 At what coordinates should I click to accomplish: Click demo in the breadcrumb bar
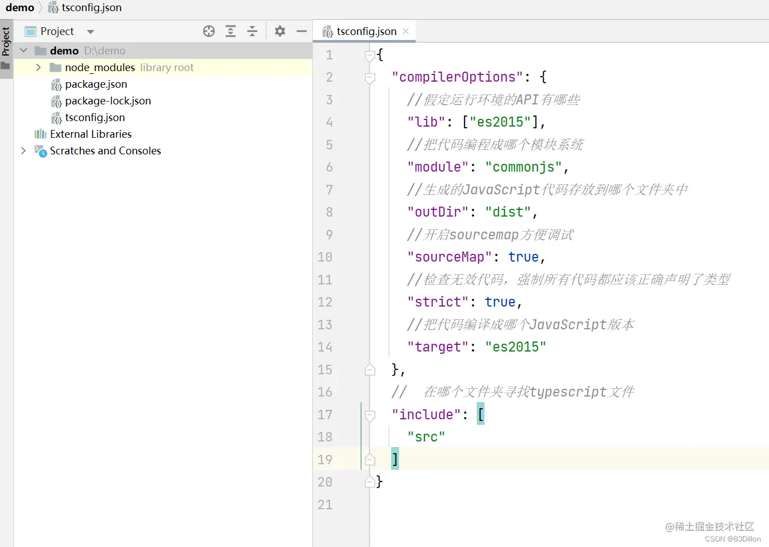20,8
